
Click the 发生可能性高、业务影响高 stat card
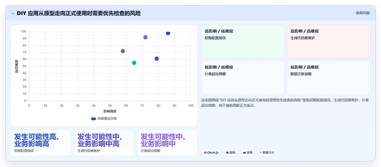tap(41, 143)
